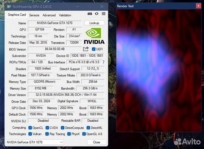
Task: Click the Shaders value 1920 Unified
Action: 42,69
